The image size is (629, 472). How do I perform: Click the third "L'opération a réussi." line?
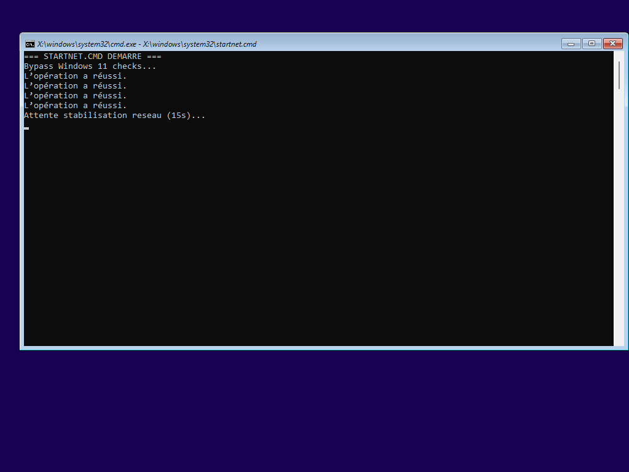pyautogui.click(x=75, y=96)
